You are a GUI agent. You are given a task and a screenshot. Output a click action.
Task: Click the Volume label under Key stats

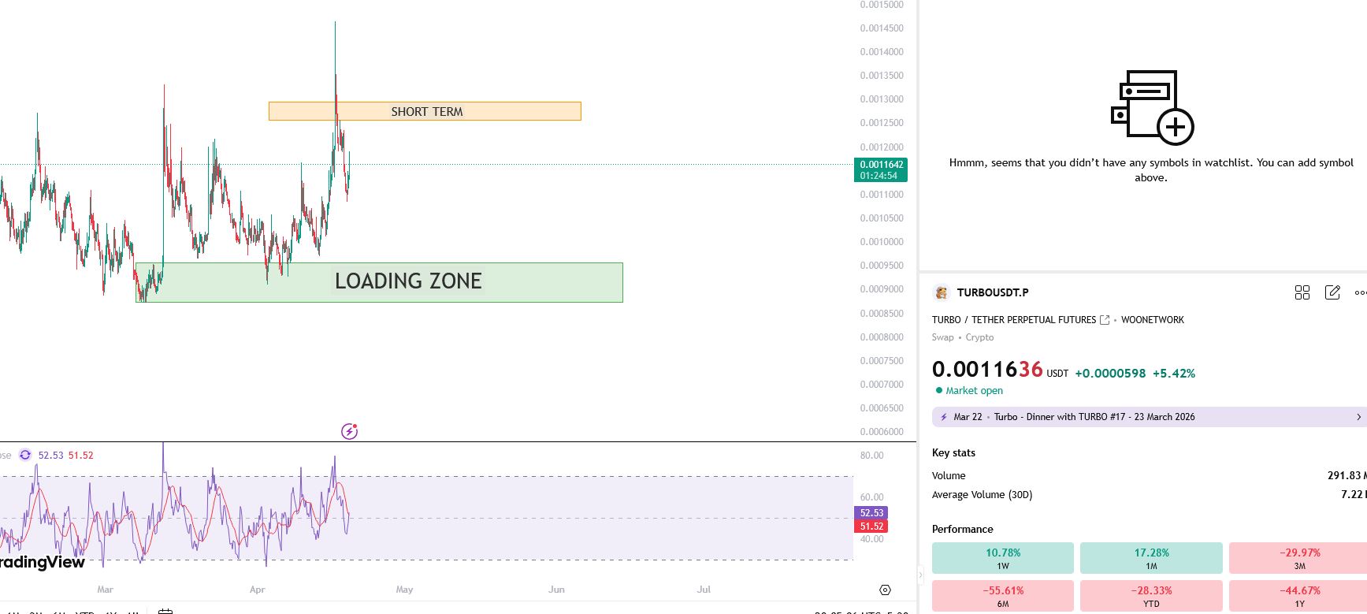(x=949, y=476)
